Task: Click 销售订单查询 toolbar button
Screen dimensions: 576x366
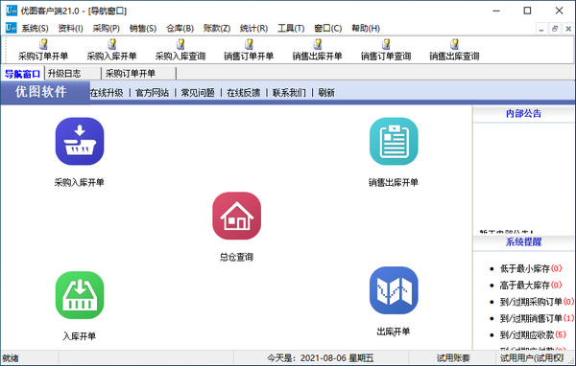Action: point(386,50)
